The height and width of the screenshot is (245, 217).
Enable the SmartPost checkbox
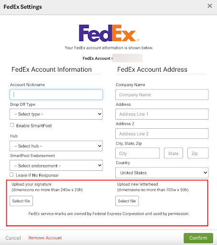(12, 125)
